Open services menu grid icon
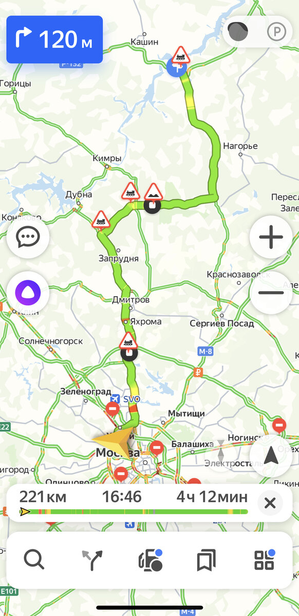Screen dimensions: 299x616 click(x=265, y=560)
